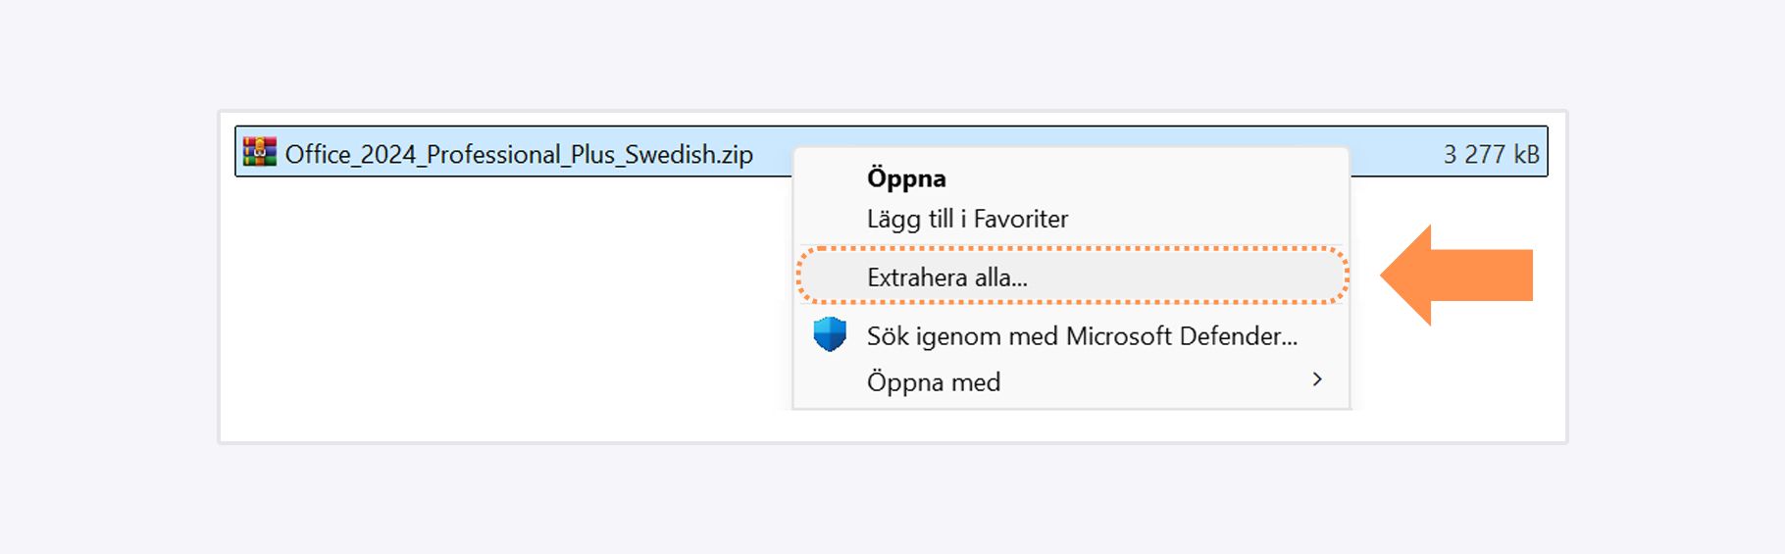This screenshot has height=554, width=1785.
Task: Click empty folder area under the zip icon
Action: (260, 294)
